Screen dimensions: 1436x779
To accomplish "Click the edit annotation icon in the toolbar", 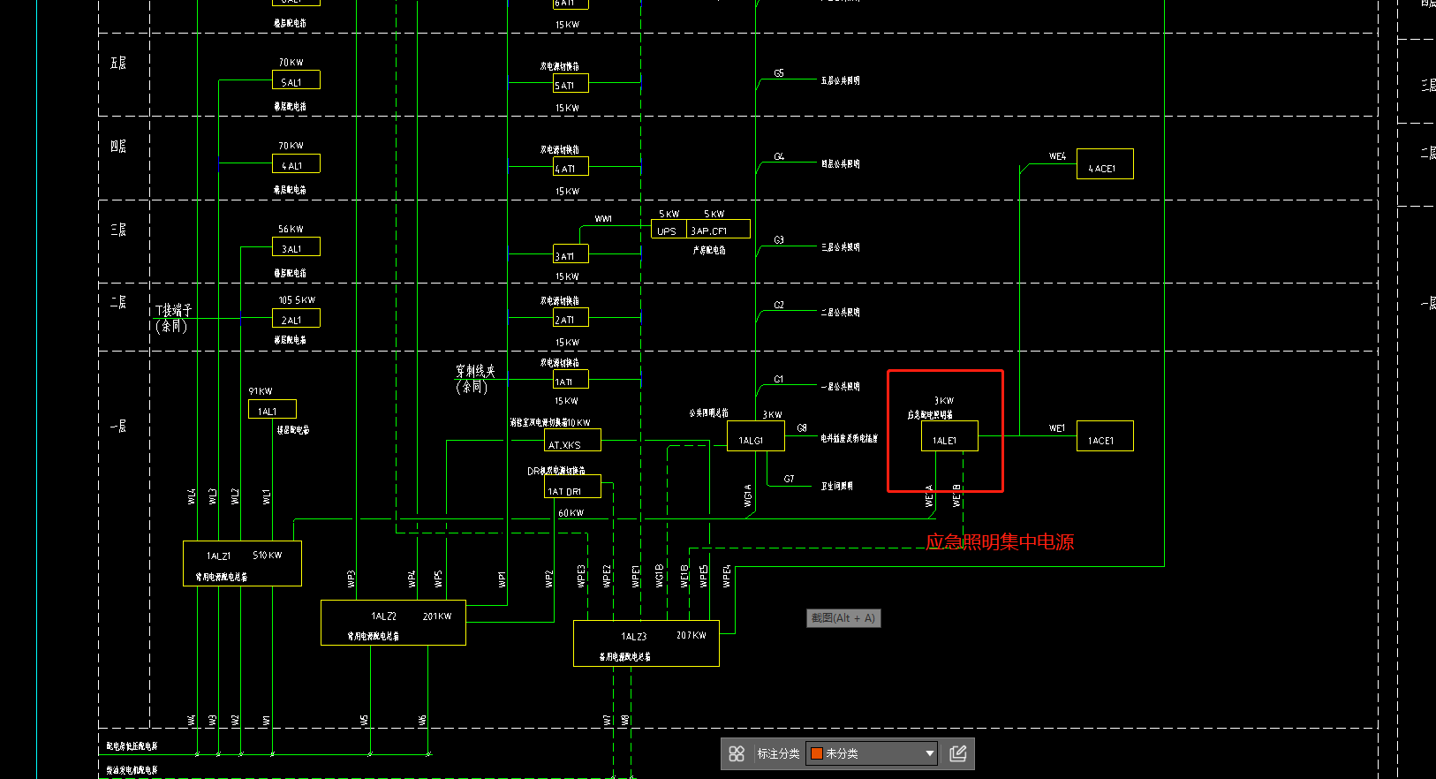I will tap(958, 753).
